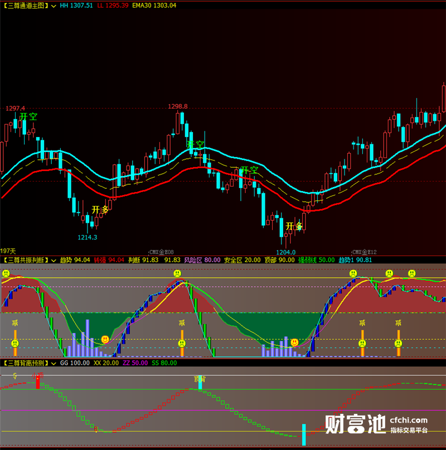Click the red 转强 94.04 readout
This screenshot has width=446, height=450.
[x=109, y=260]
